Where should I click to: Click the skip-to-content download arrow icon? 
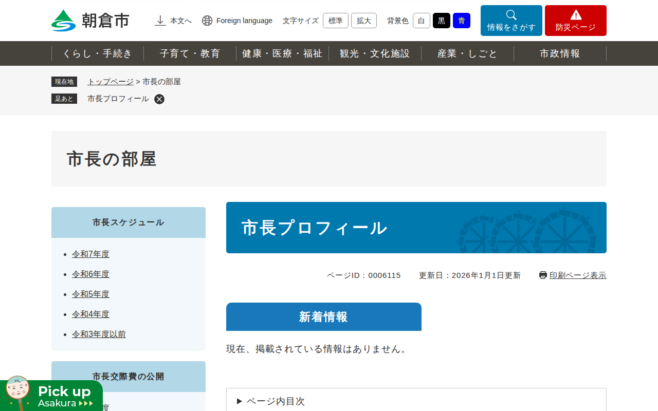[160, 21]
